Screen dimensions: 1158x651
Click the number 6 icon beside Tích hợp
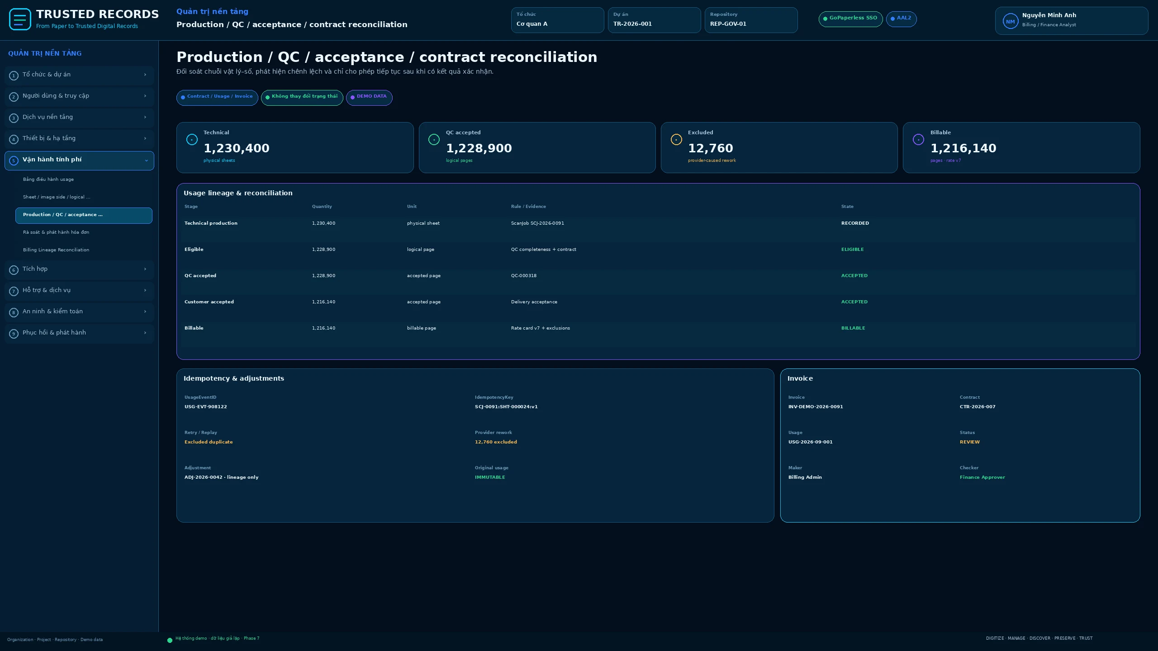click(14, 270)
